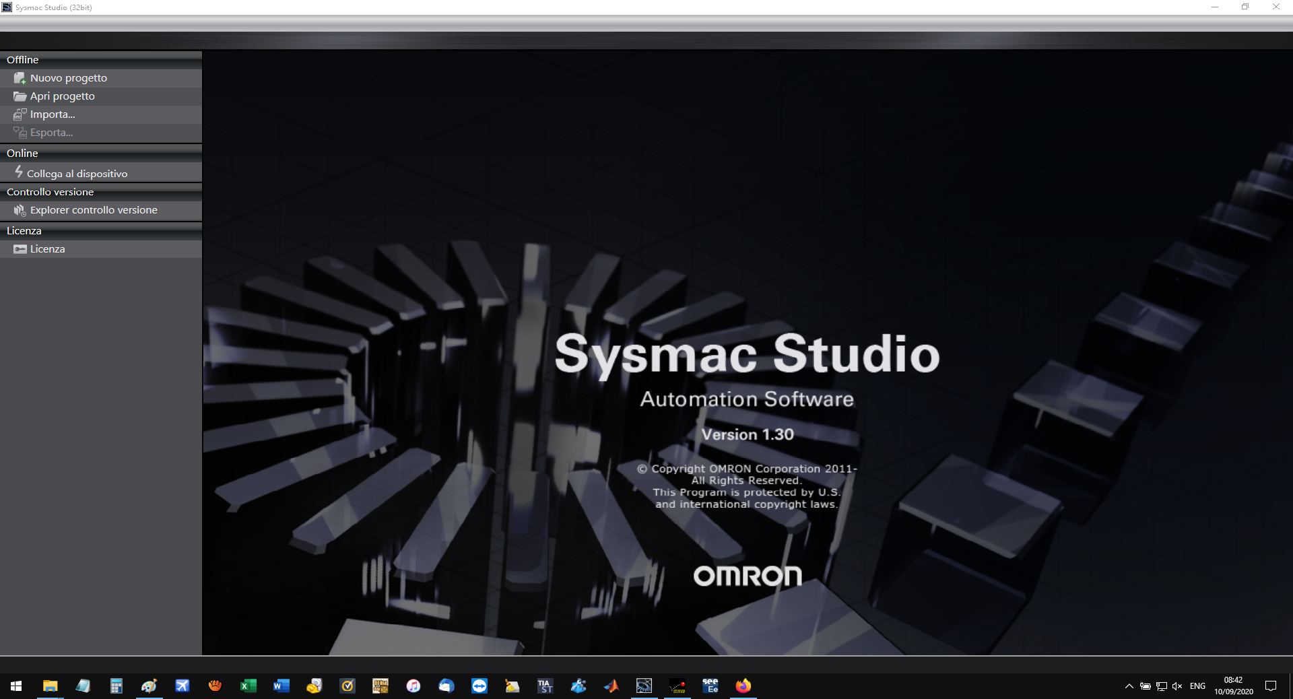Connect using Collega al dispositivo
This screenshot has height=699, width=1293.
[101, 173]
